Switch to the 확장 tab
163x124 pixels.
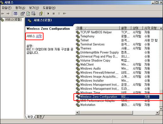(x=30, y=117)
